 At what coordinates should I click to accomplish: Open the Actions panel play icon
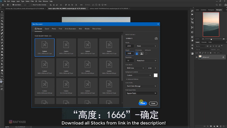(x=192, y=14)
